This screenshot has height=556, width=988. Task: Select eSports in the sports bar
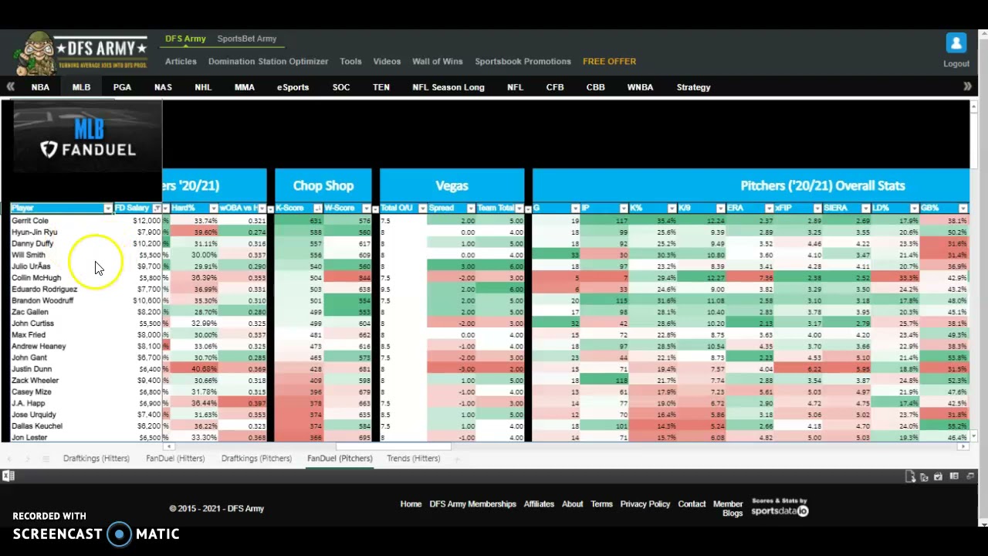[x=293, y=87]
